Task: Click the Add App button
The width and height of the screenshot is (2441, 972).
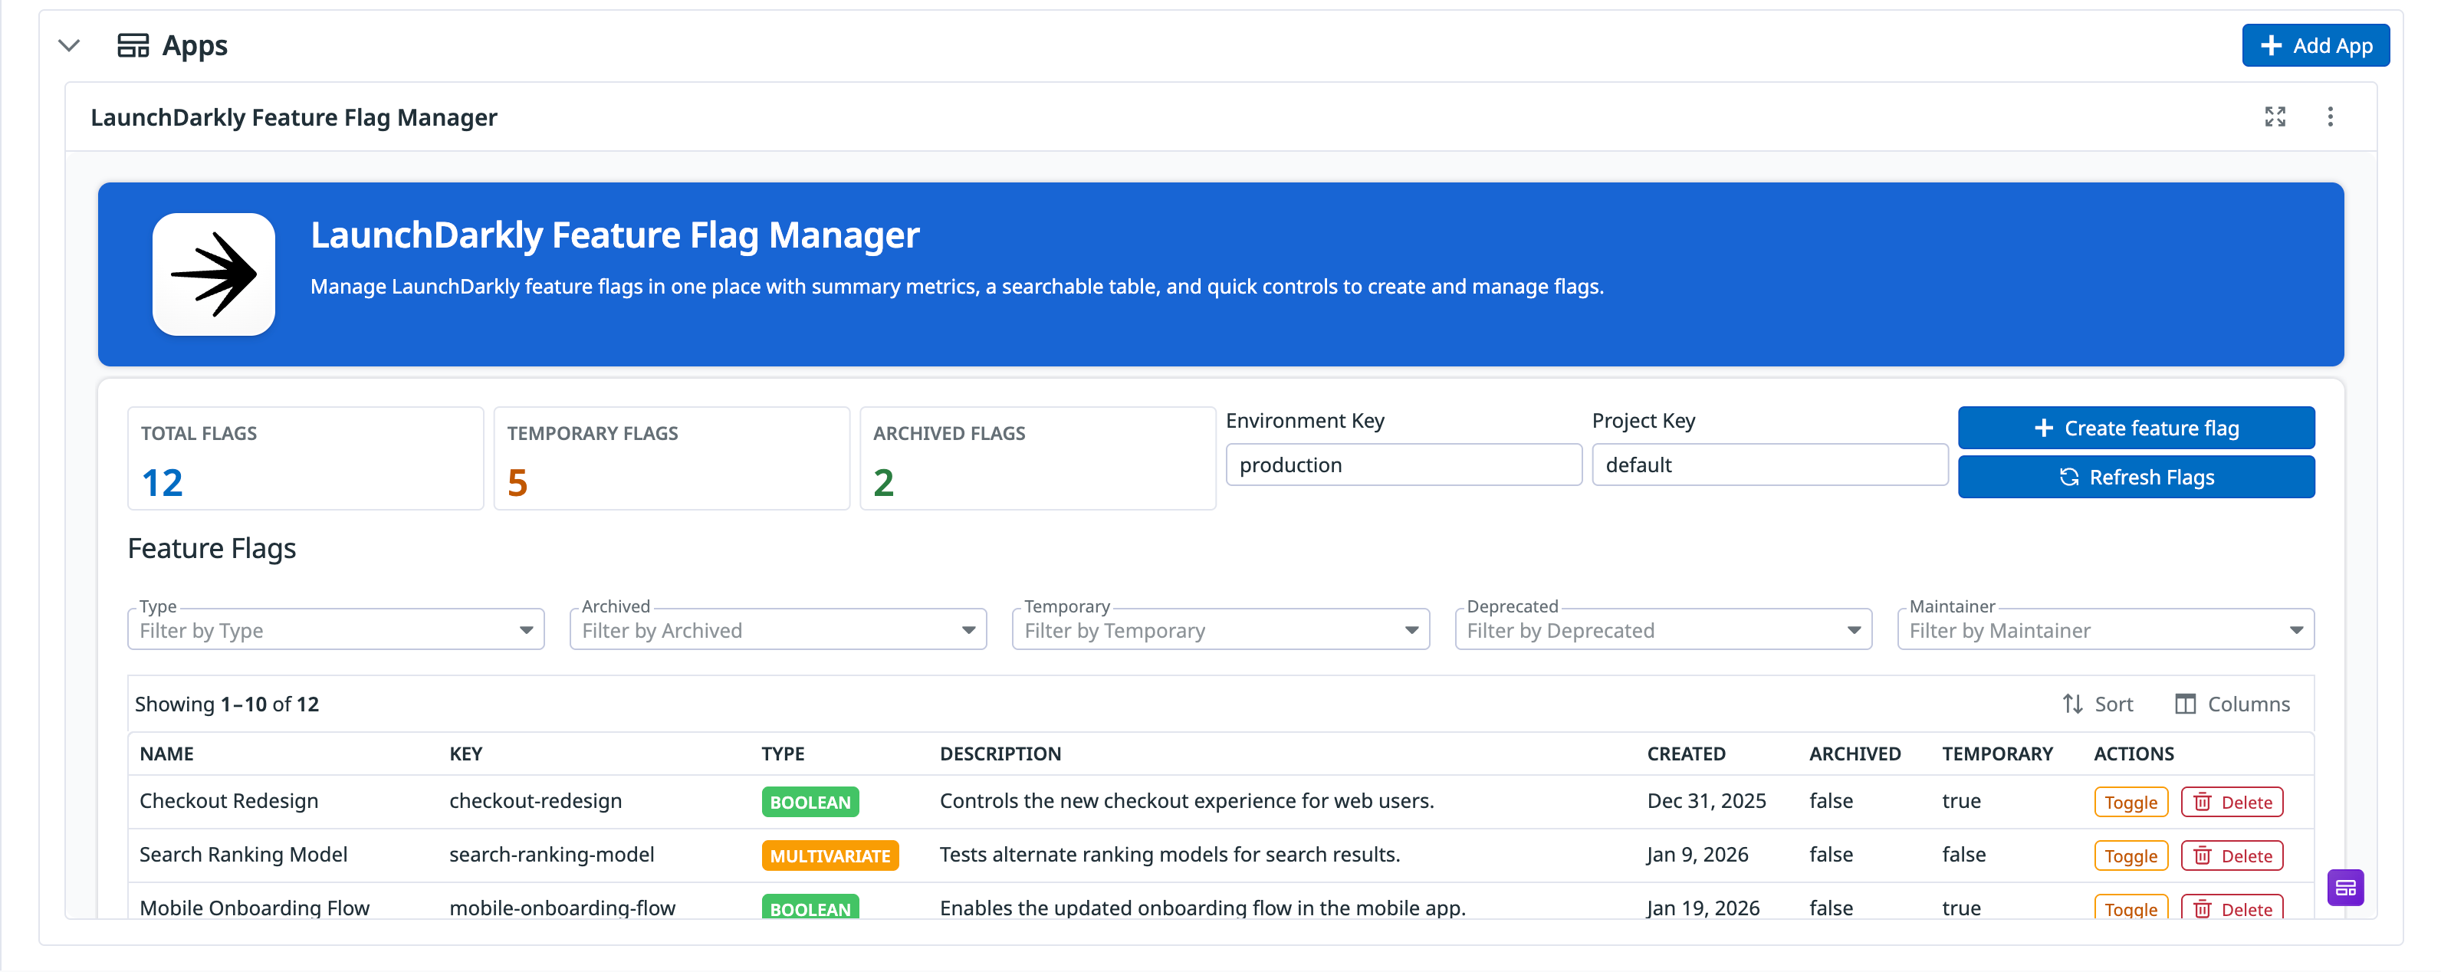Action: pos(2315,45)
